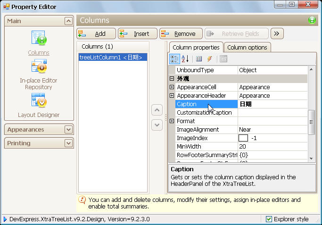Show the Properties list button

[x=199, y=59]
